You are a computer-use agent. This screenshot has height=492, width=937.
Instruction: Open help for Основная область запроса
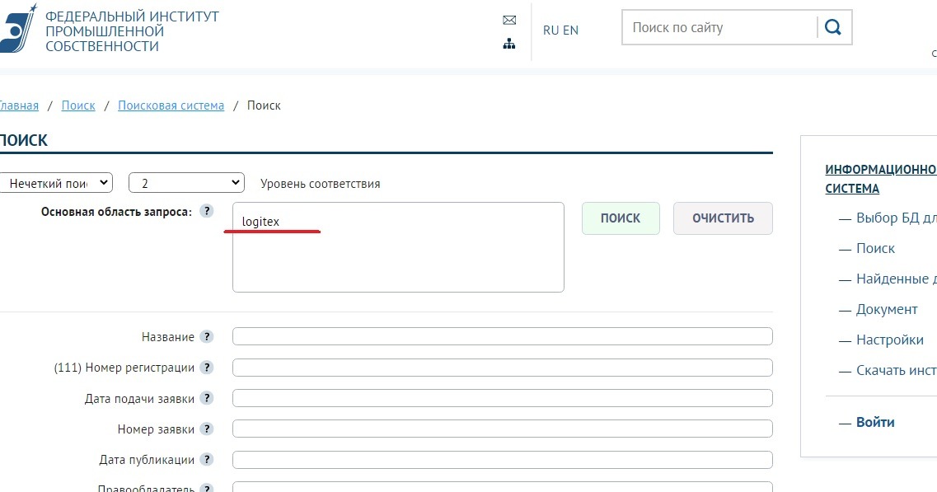pos(206,211)
